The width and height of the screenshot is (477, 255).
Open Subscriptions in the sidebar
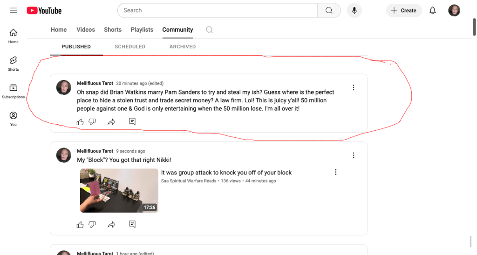point(14,91)
